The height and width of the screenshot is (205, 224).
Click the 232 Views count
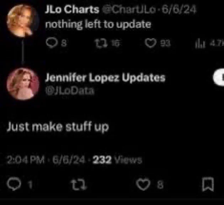pos(117,160)
